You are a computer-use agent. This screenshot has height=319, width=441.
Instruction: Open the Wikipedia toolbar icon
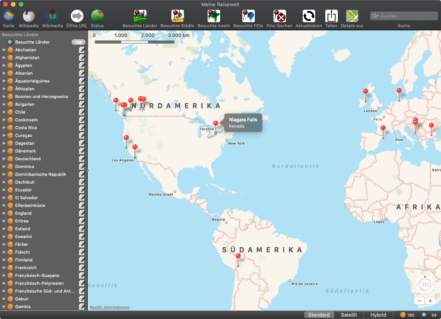click(29, 16)
